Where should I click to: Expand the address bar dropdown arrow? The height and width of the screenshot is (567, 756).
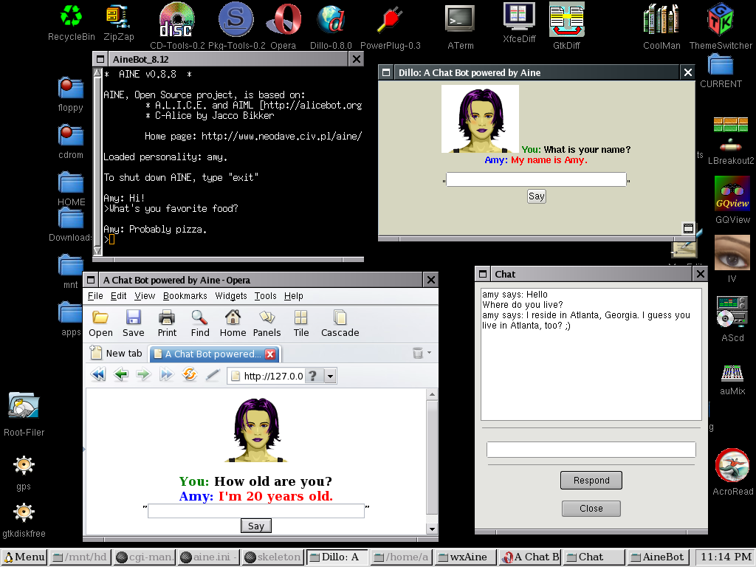coord(330,376)
